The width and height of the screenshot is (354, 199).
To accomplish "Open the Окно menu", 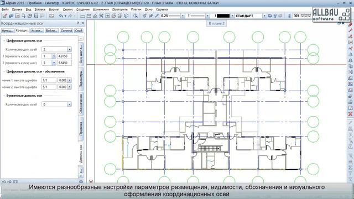I will click(149, 9).
